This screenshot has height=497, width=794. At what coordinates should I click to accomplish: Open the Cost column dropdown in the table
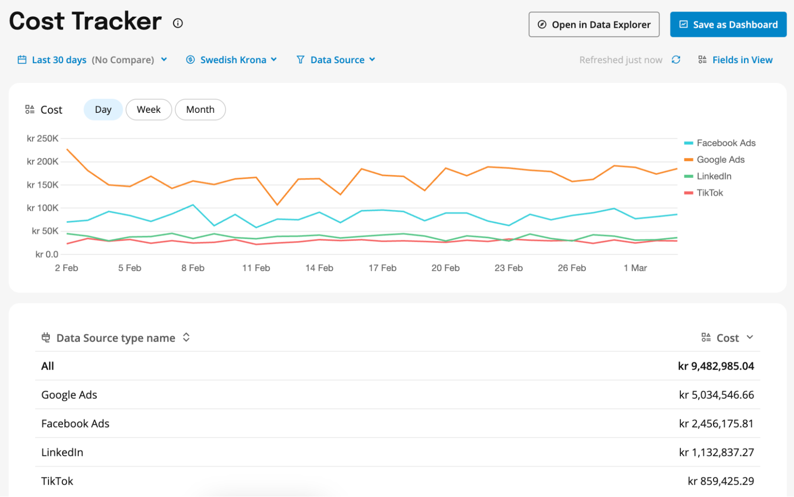tap(750, 337)
